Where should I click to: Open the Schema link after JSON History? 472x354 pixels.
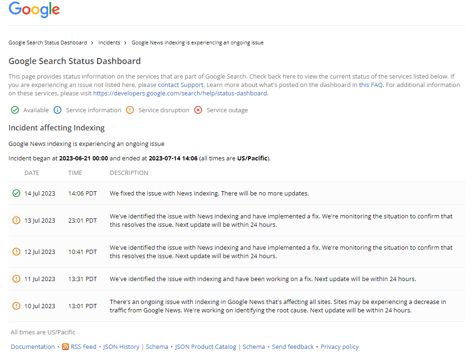[x=157, y=347]
